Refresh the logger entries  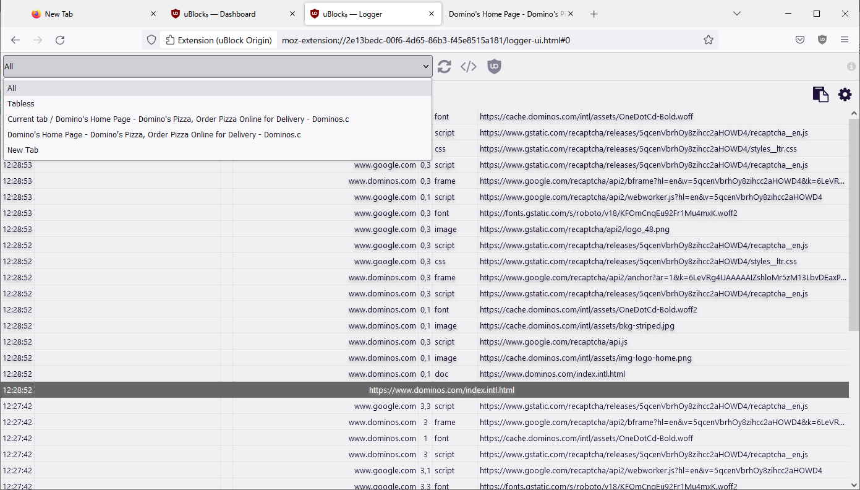pos(444,66)
